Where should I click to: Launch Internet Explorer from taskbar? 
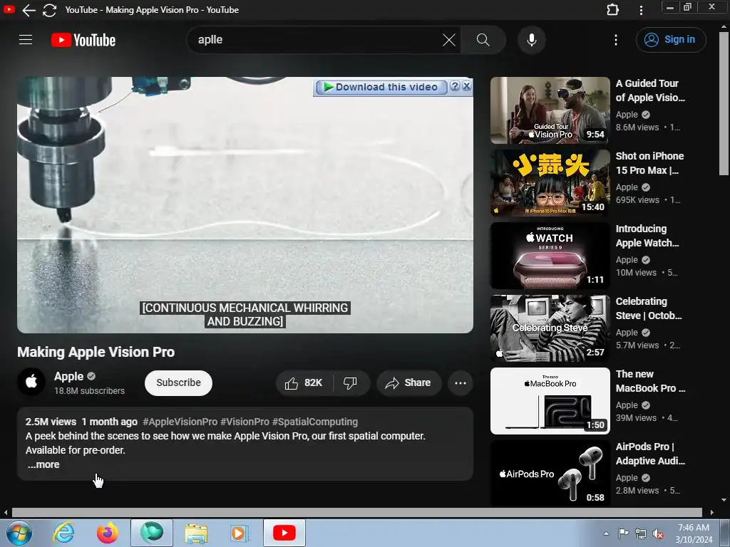click(x=63, y=533)
